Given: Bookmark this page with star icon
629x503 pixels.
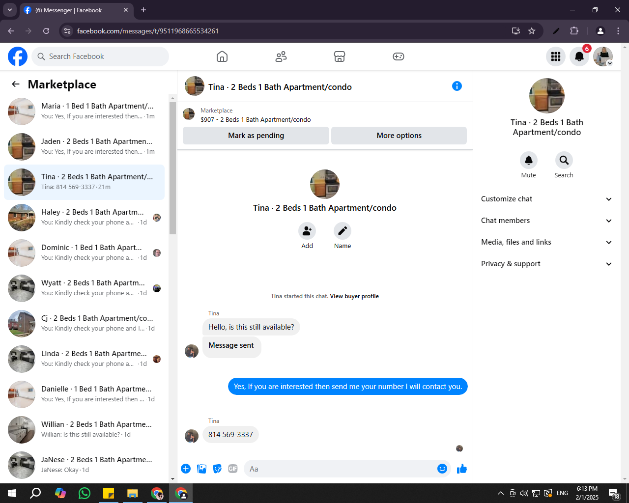Looking at the screenshot, I should 532,31.
